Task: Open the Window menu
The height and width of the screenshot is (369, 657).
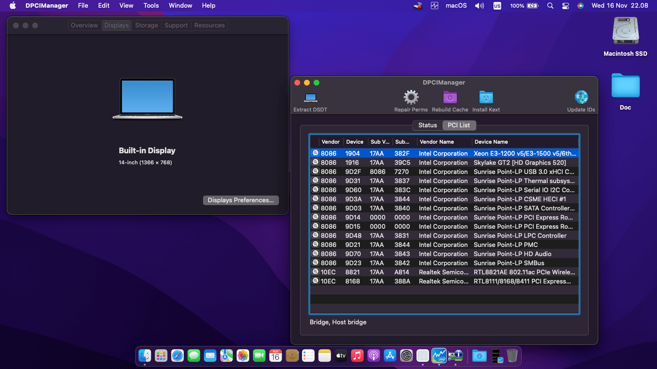Action: [x=180, y=6]
